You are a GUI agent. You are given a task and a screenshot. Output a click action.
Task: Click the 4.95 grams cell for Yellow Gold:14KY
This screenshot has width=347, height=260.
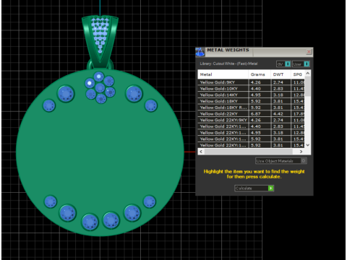pos(260,95)
